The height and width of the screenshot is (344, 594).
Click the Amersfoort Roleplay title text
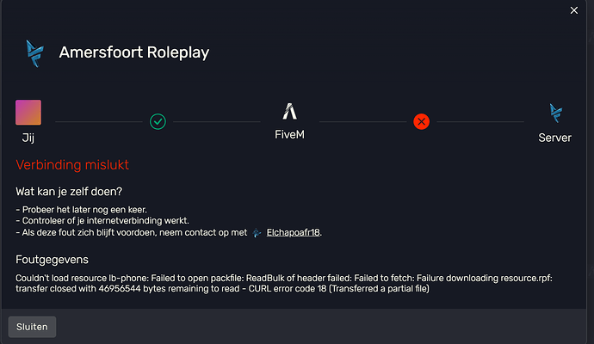pyautogui.click(x=134, y=52)
